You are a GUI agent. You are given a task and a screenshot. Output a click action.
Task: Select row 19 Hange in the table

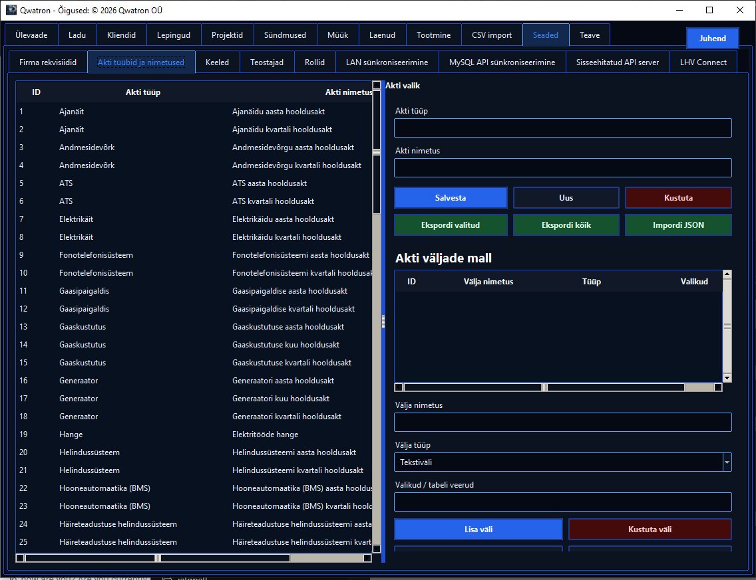coord(194,434)
